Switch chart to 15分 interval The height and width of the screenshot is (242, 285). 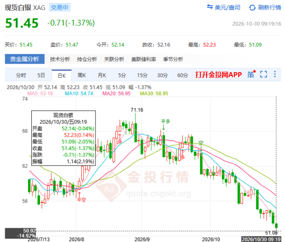point(142,75)
